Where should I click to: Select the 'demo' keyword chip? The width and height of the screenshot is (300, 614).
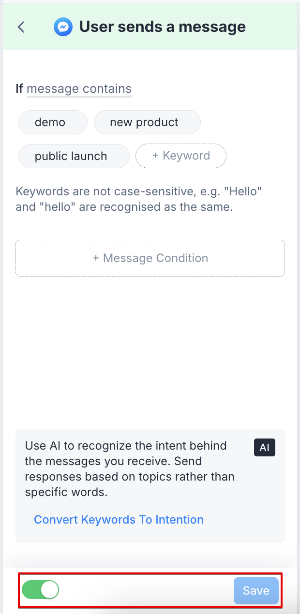point(52,122)
